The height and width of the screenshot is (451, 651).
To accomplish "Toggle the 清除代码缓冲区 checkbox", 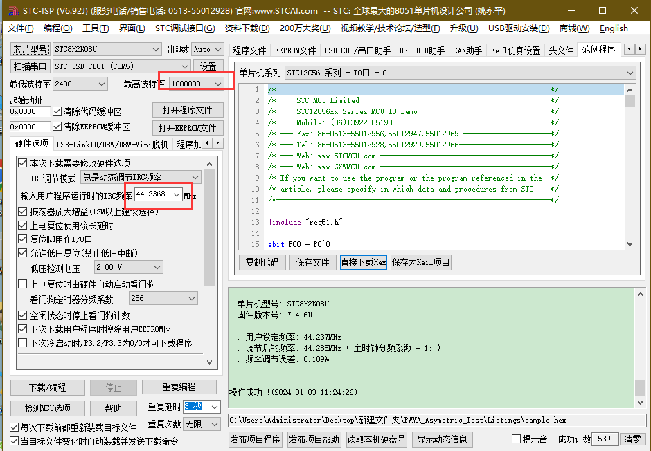I will click(x=57, y=111).
